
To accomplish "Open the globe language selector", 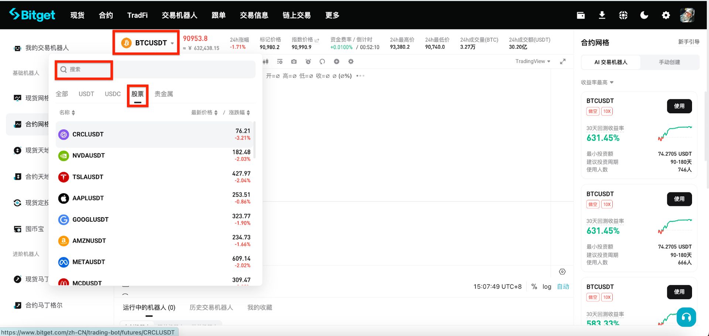I will (x=623, y=15).
